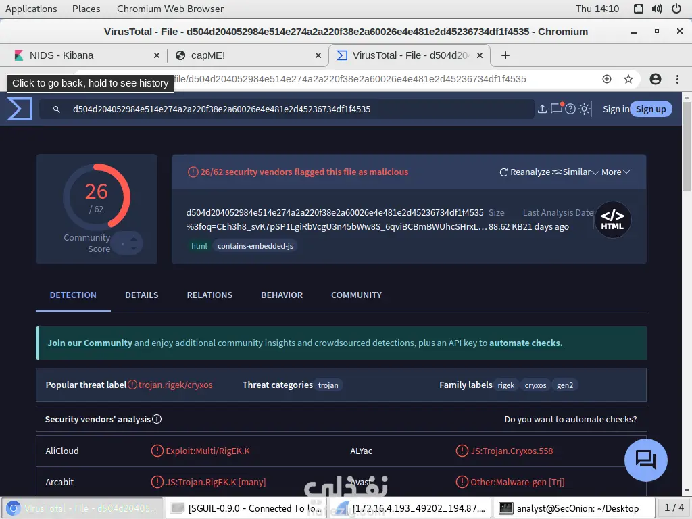692x519 pixels.
Task: Click the gen2 family label
Action: (x=565, y=385)
